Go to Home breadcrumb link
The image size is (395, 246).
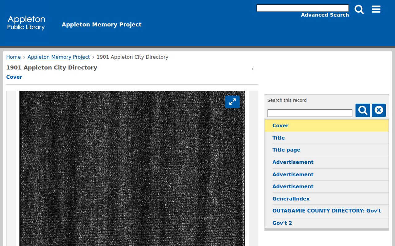pos(14,57)
